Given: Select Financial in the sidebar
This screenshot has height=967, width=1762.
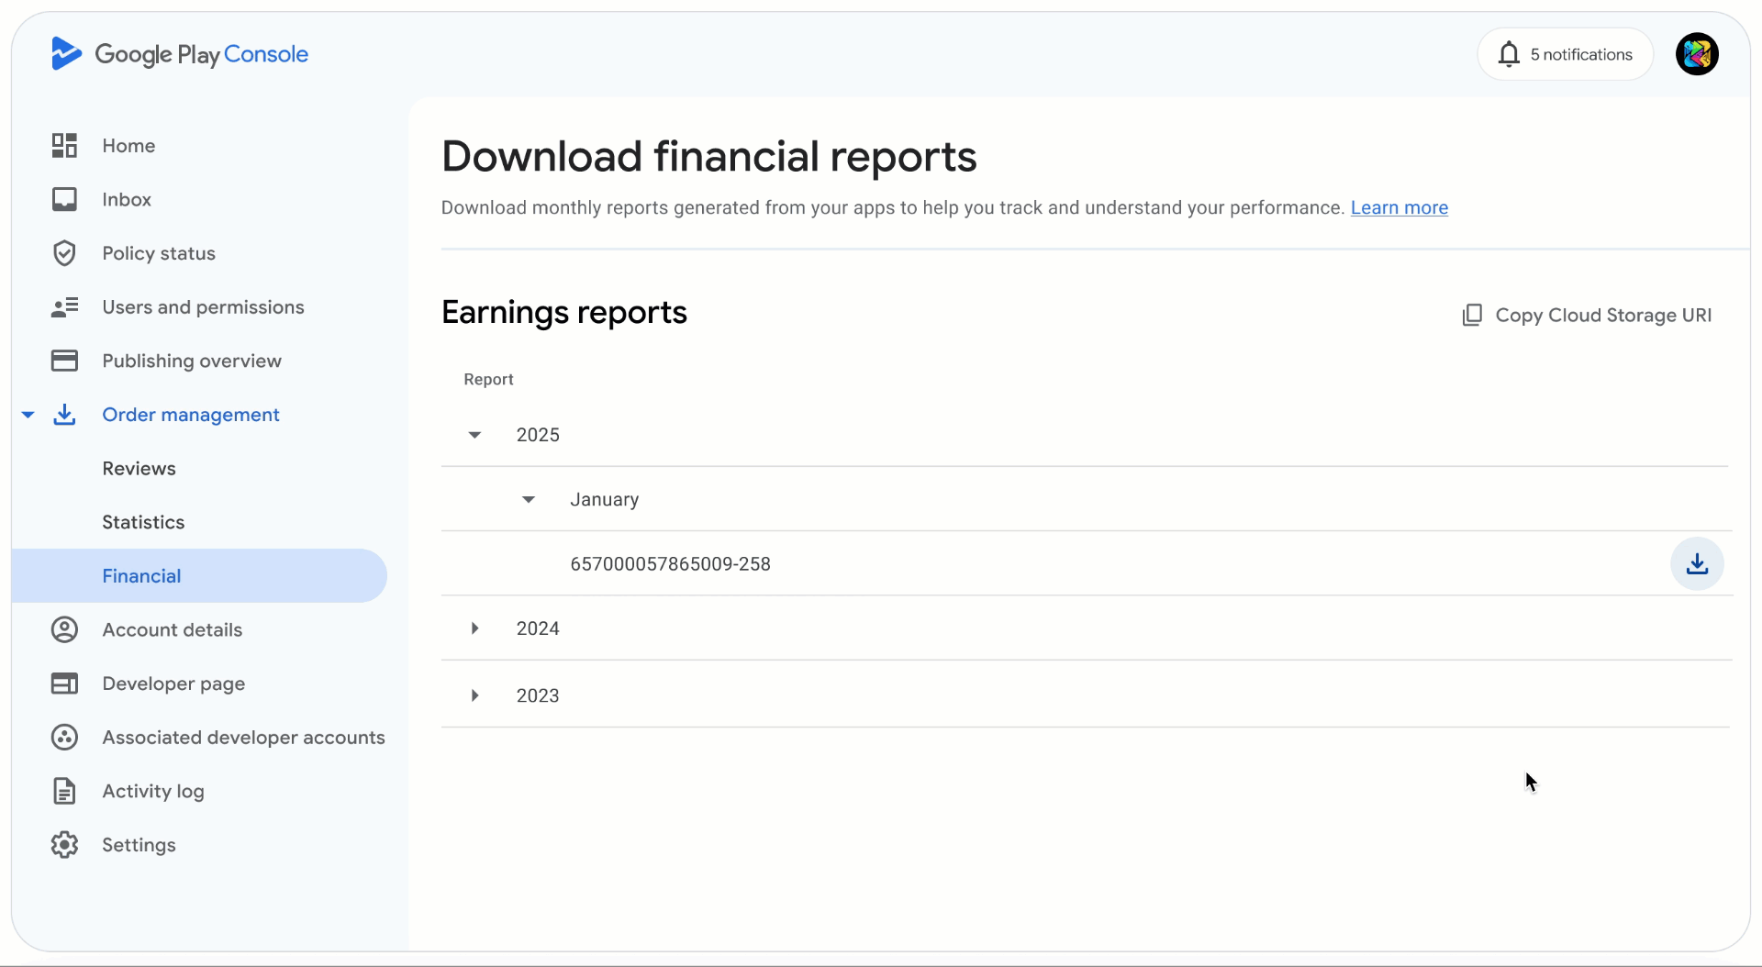Looking at the screenshot, I should (141, 576).
